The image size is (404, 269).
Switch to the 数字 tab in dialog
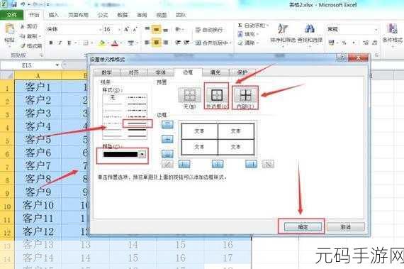[106, 72]
